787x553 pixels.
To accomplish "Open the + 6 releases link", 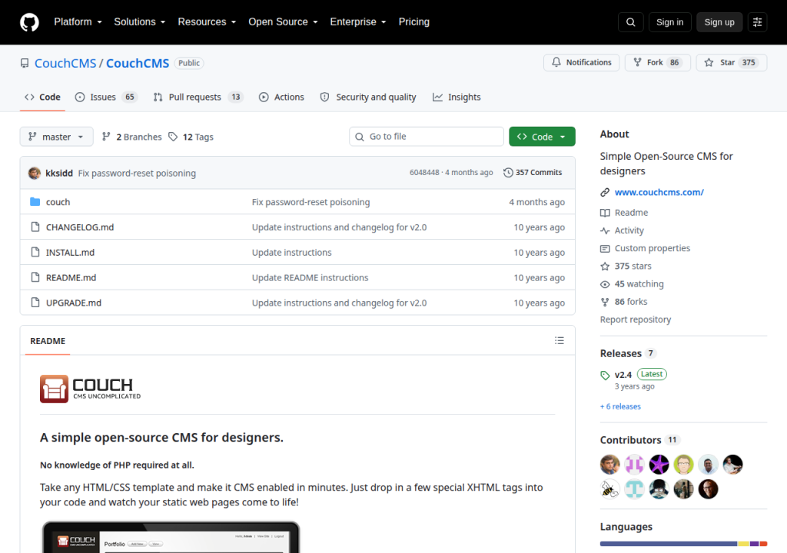I will [x=620, y=406].
